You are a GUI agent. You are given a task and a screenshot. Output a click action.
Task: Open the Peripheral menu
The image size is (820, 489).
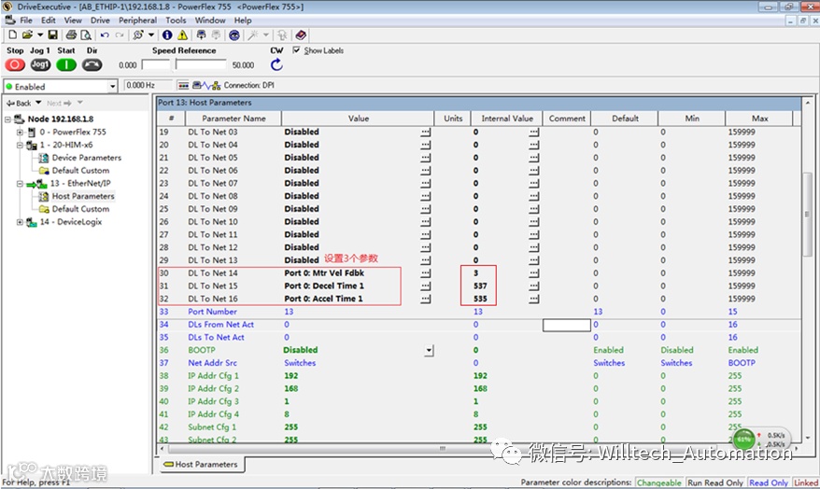pyautogui.click(x=137, y=21)
